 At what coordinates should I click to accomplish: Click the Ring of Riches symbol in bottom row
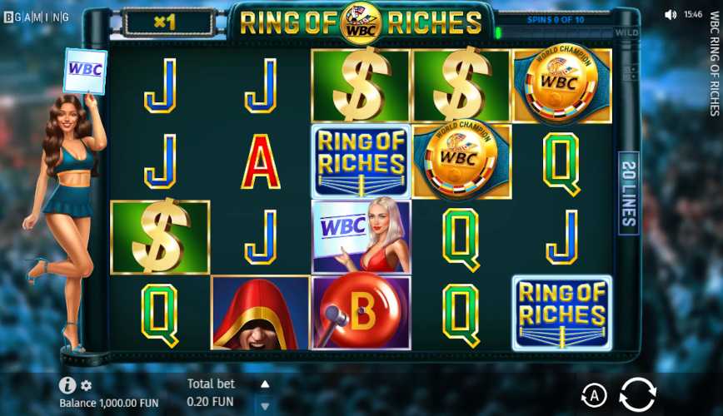point(562,313)
